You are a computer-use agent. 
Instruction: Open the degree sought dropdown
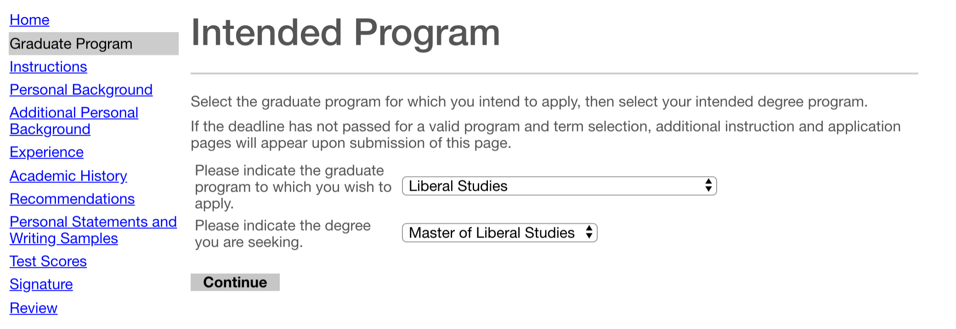pos(492,233)
